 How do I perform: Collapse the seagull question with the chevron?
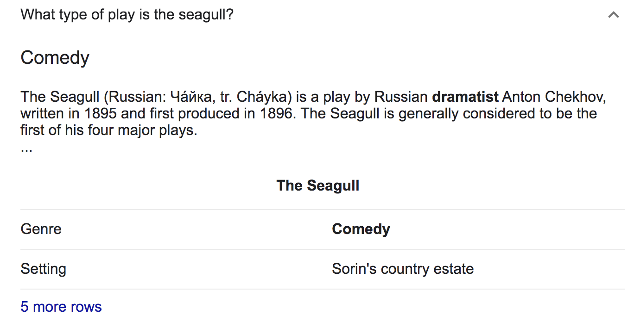tap(613, 15)
